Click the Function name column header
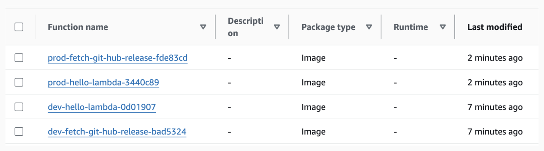Screen dimensions: 544x151 pos(78,27)
